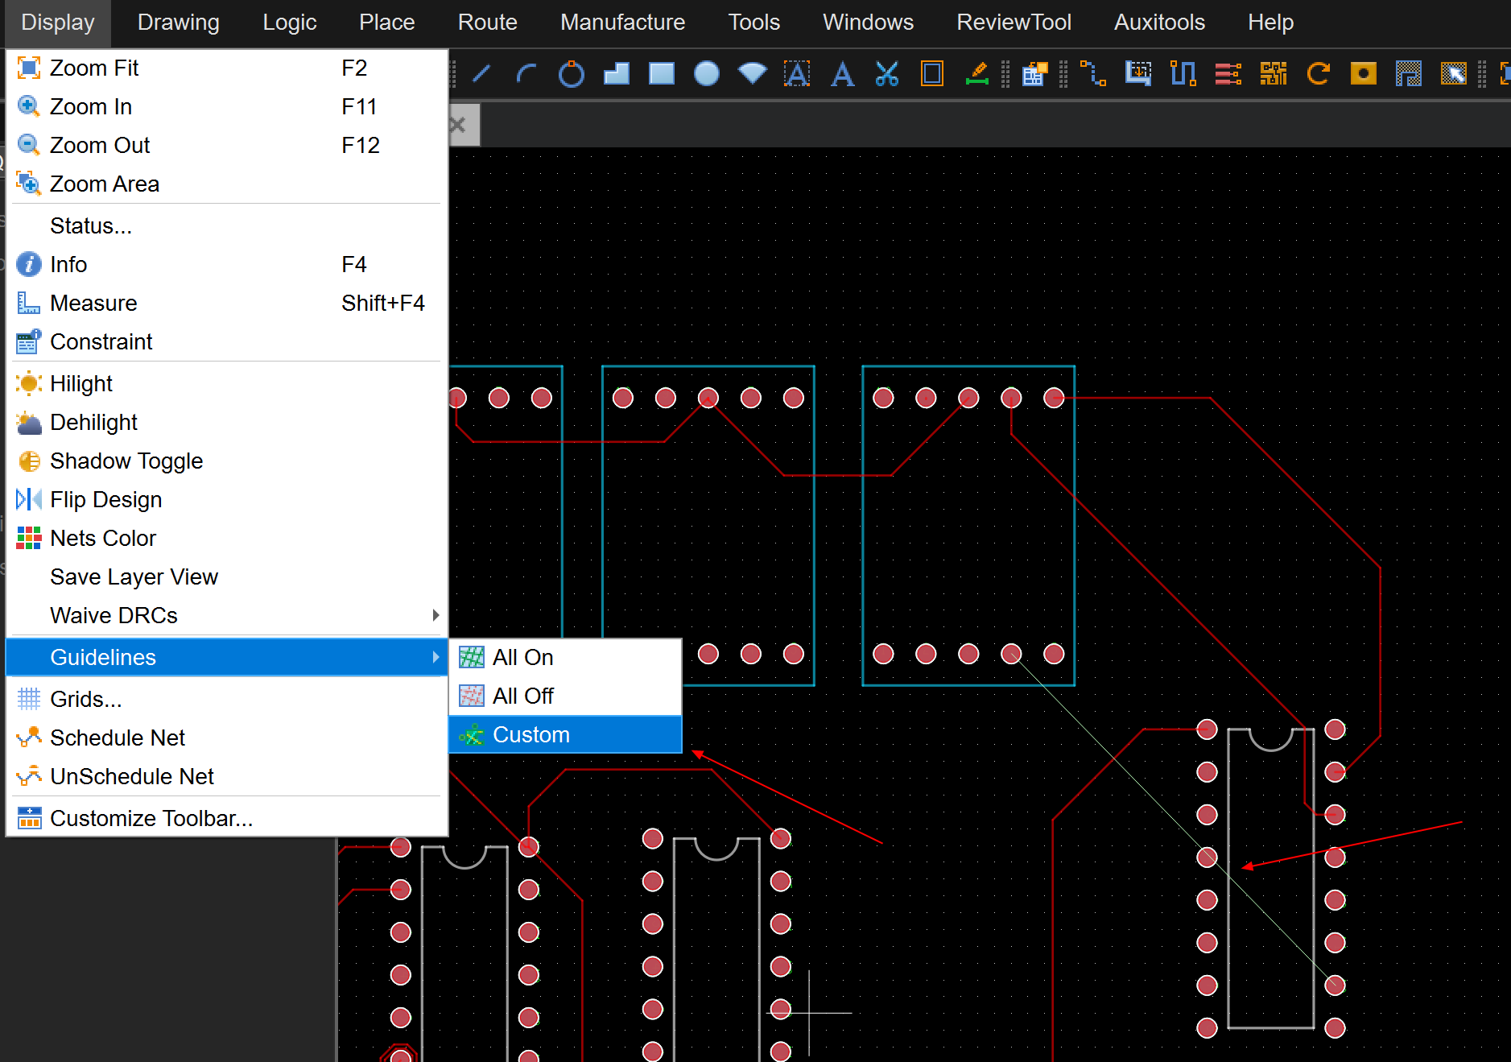Image resolution: width=1511 pixels, height=1062 pixels.
Task: Select the filled circle shape tool
Action: tap(706, 74)
